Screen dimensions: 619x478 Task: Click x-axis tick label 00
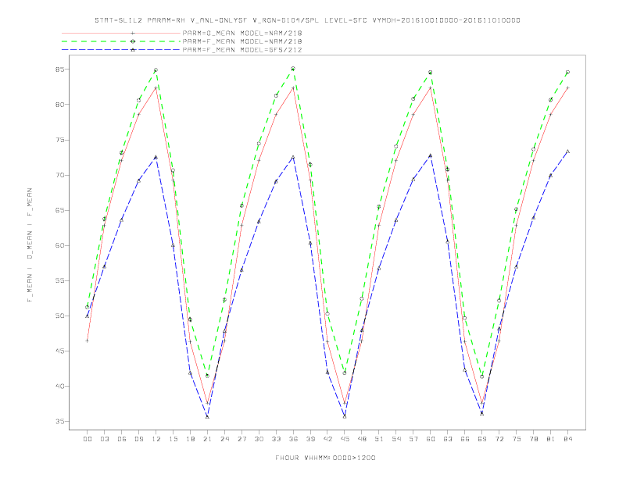(x=88, y=439)
